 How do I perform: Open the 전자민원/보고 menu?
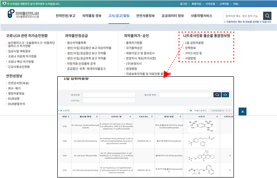(65, 16)
